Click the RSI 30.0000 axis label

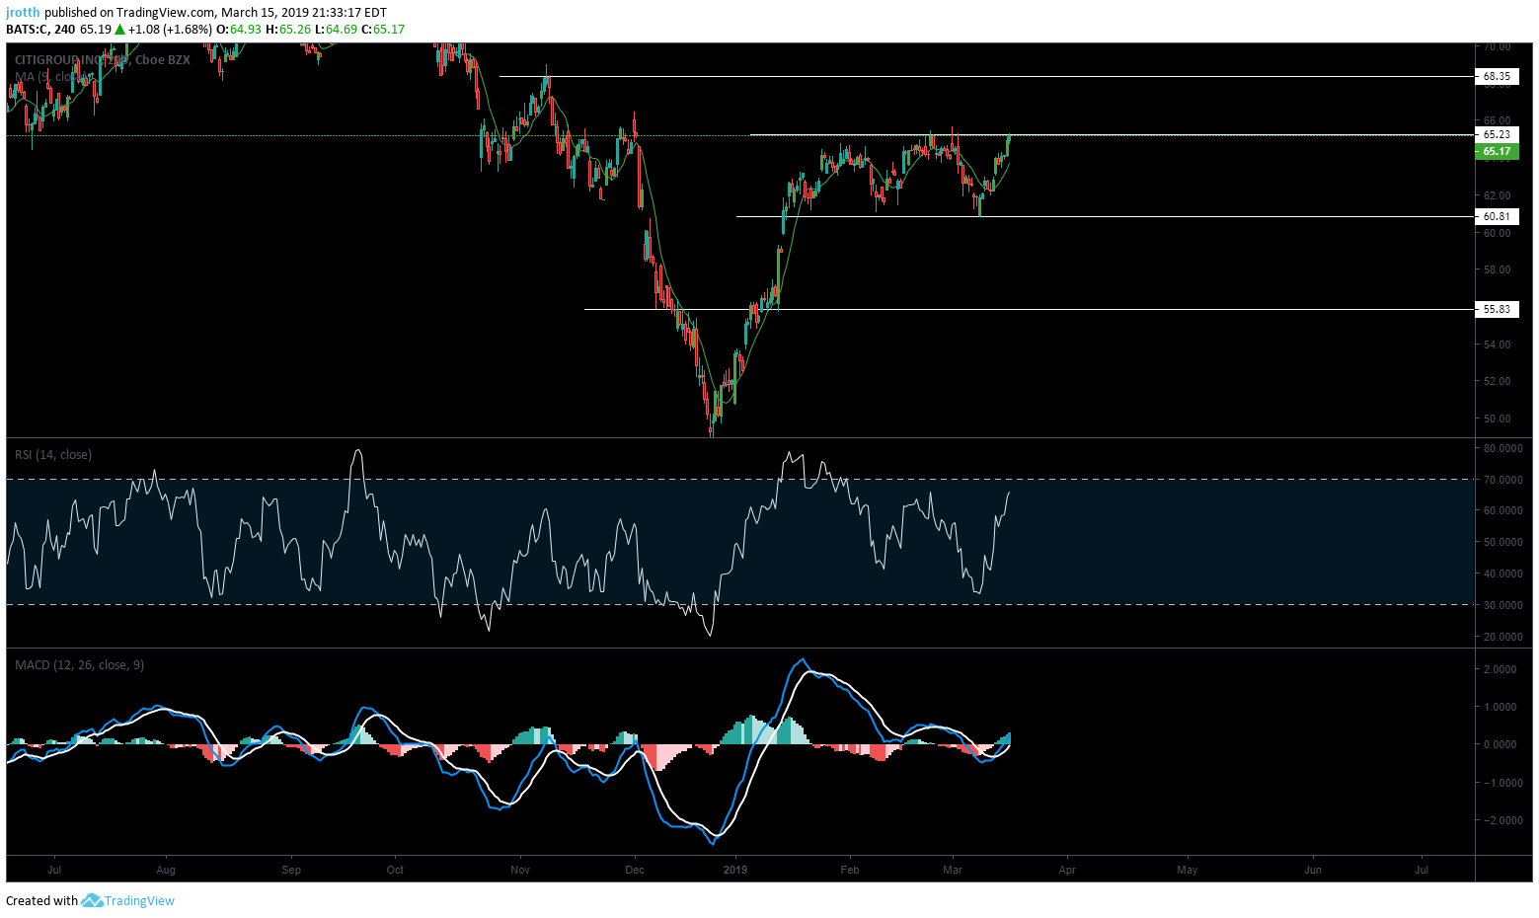[x=1502, y=605]
